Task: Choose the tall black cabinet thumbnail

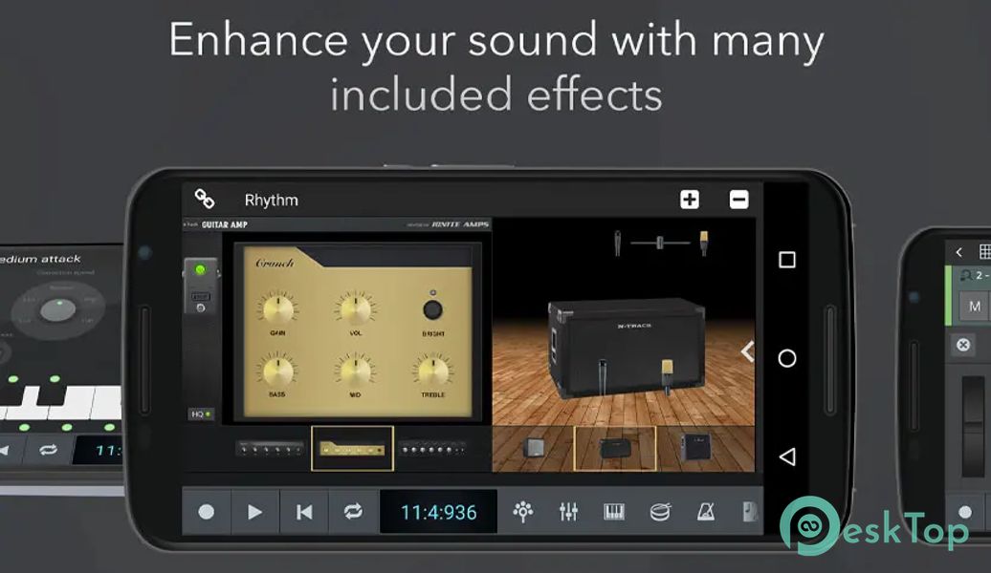Action: (697, 448)
